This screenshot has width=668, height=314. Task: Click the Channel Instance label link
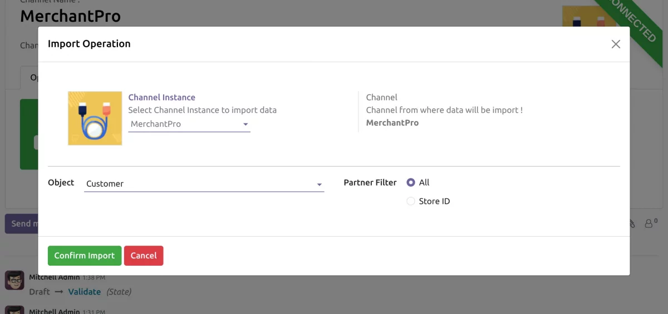(161, 97)
